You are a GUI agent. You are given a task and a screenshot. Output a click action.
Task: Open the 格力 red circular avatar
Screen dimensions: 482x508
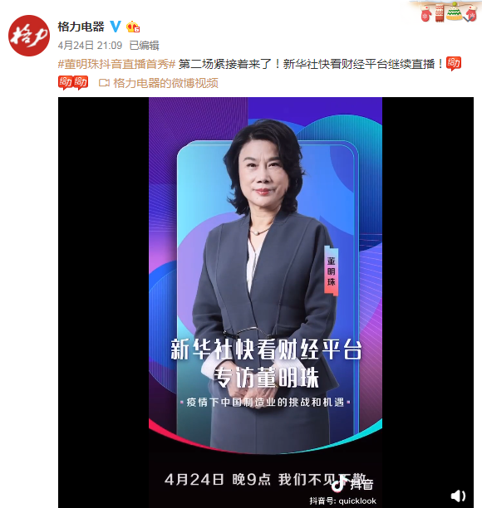(29, 36)
